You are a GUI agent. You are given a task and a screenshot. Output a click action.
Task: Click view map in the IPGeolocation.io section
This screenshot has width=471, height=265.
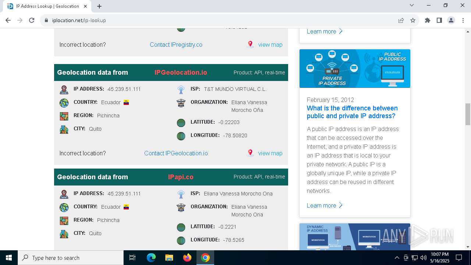point(270,153)
